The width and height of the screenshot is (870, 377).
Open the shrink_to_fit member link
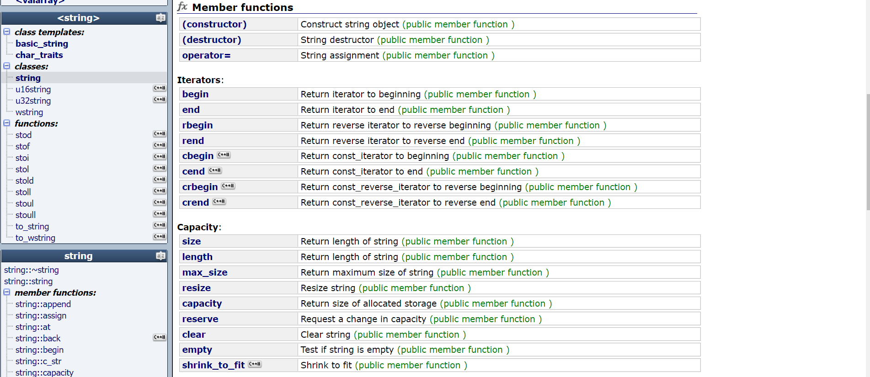[213, 365]
